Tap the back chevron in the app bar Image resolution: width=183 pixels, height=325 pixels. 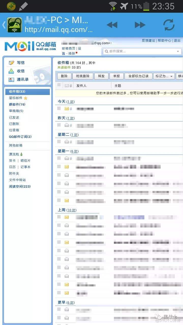click(4, 25)
